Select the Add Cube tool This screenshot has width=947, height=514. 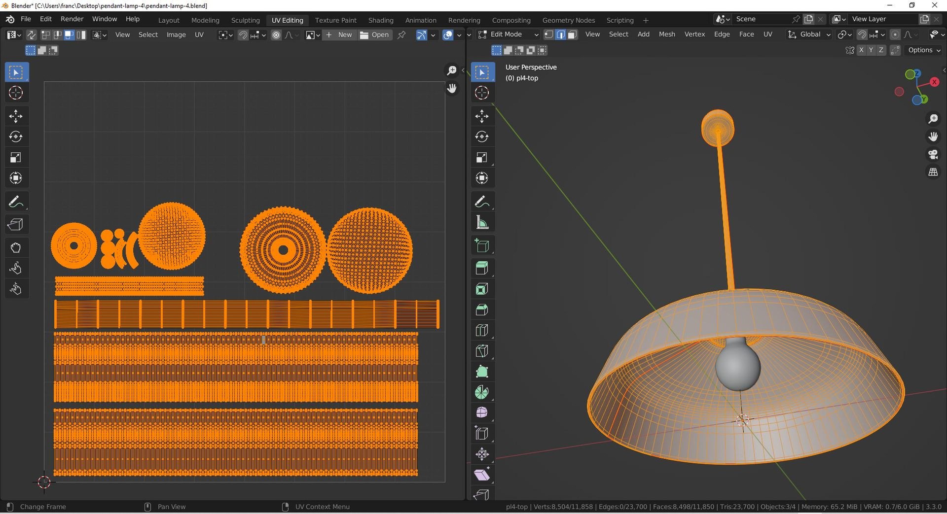point(482,245)
